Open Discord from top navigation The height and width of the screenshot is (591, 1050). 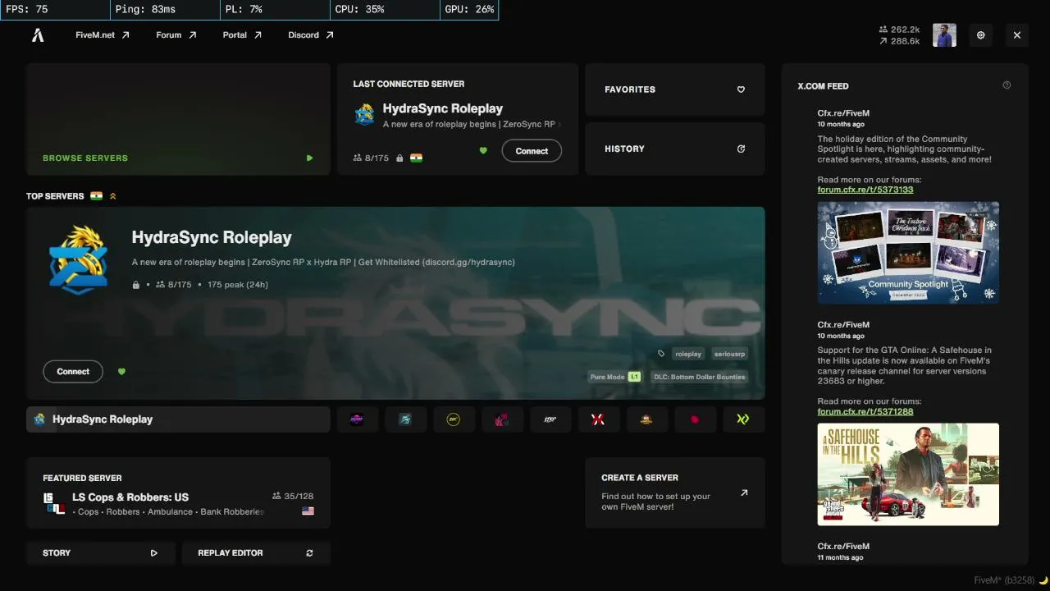[x=311, y=35]
